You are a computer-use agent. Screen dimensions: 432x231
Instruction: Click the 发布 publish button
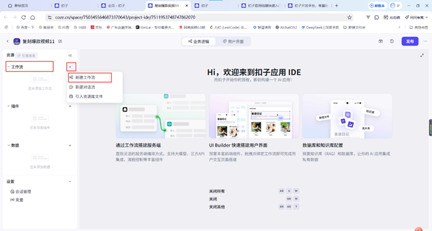pos(410,42)
